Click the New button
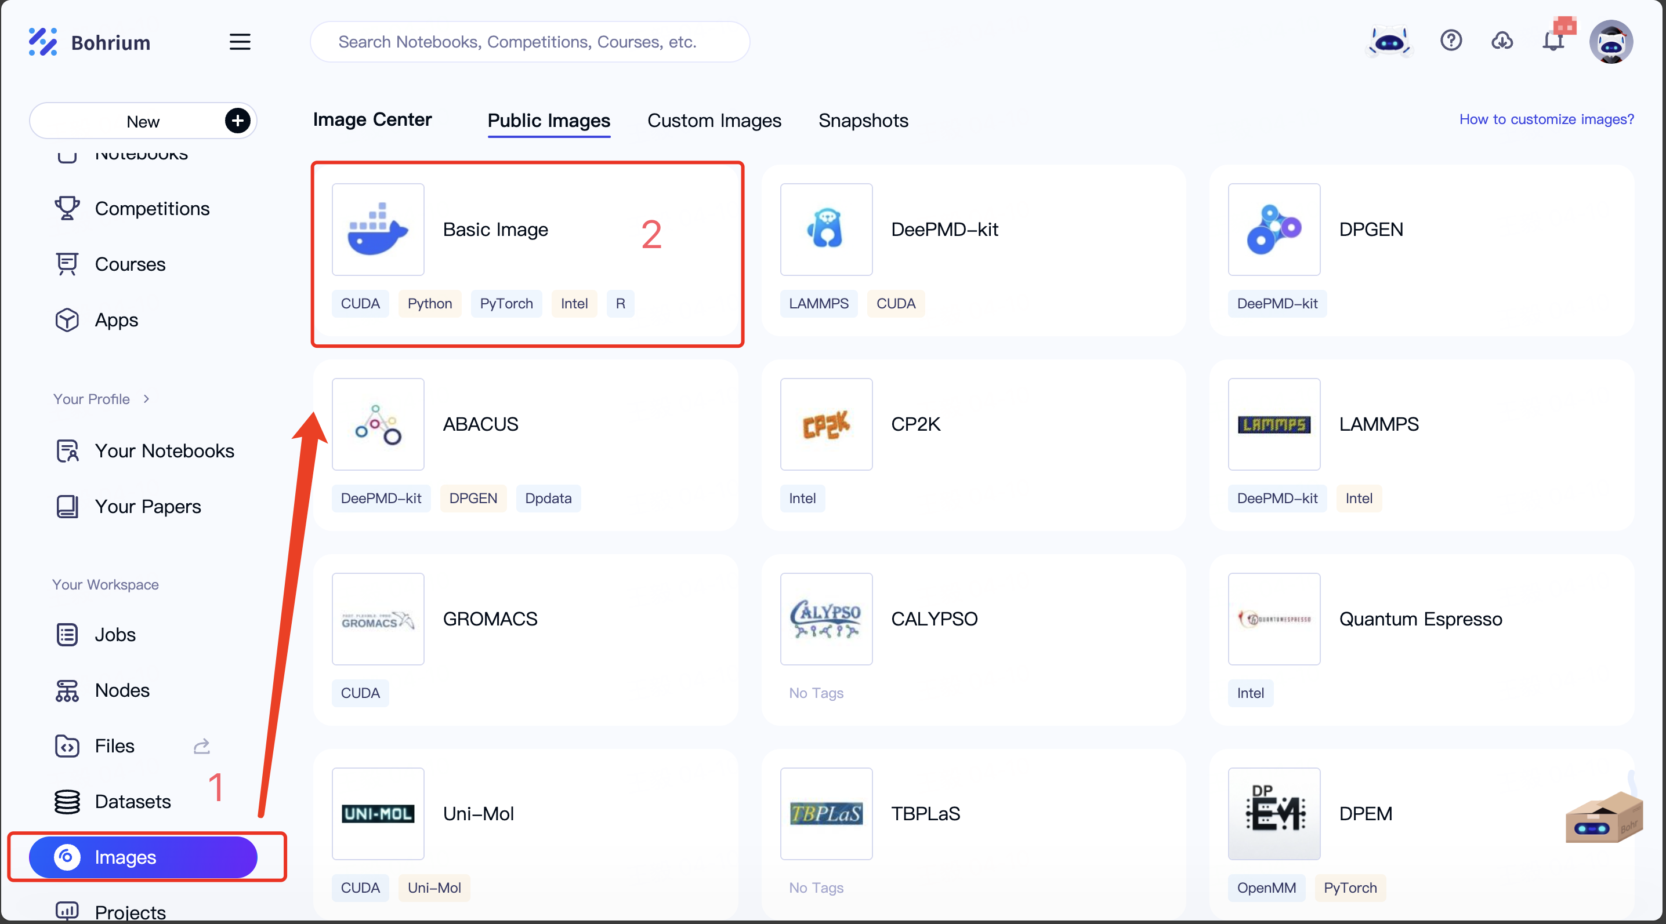Image resolution: width=1666 pixels, height=924 pixels. pos(143,121)
